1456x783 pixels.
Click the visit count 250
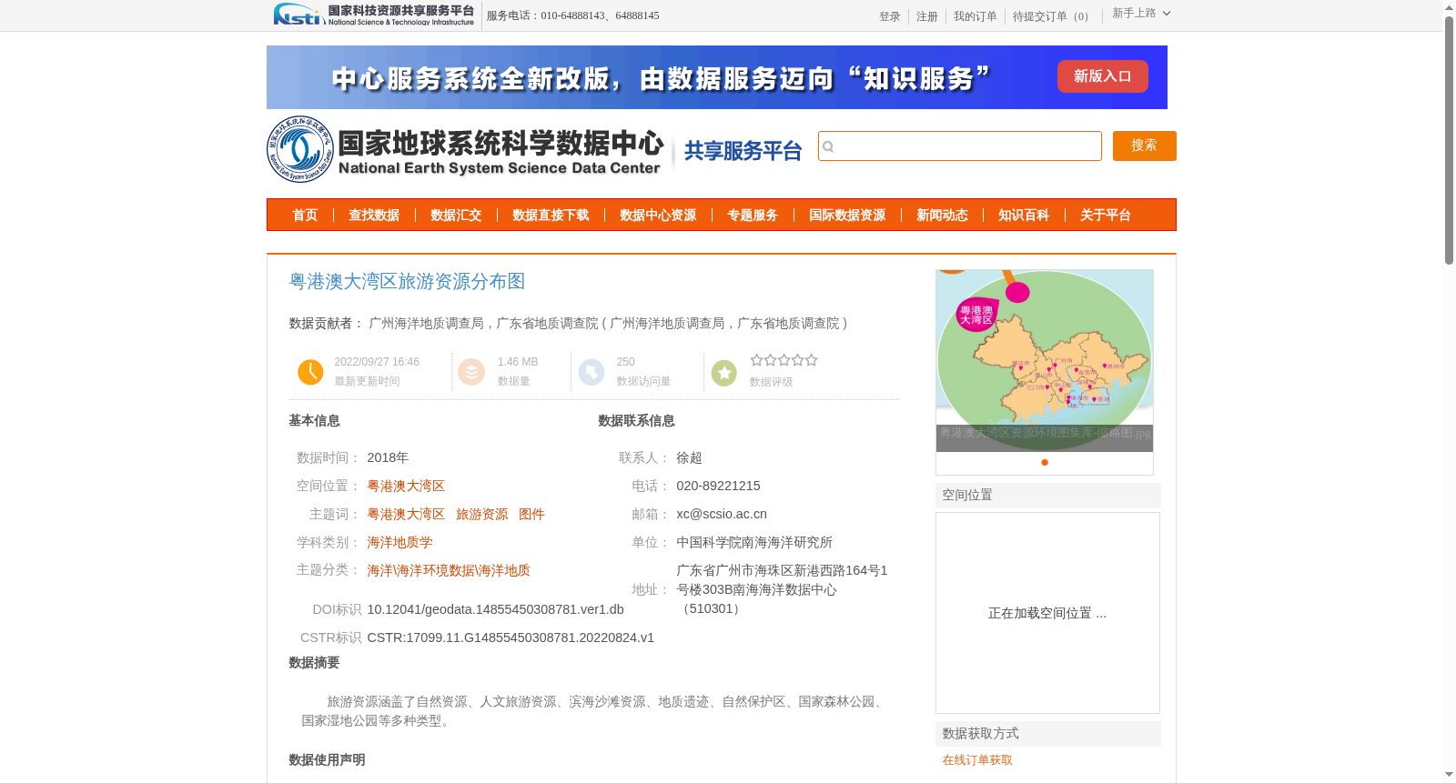[625, 362]
